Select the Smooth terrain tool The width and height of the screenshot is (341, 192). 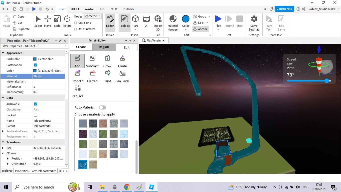[77, 76]
